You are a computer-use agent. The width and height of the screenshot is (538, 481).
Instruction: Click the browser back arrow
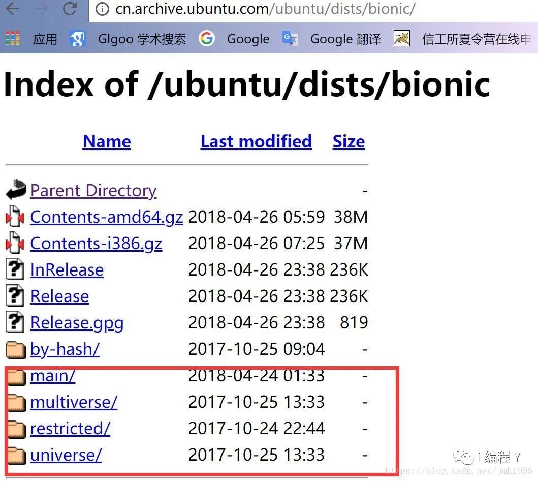coord(13,8)
